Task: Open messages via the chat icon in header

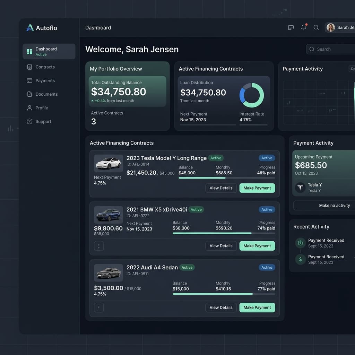Action: tap(291, 28)
